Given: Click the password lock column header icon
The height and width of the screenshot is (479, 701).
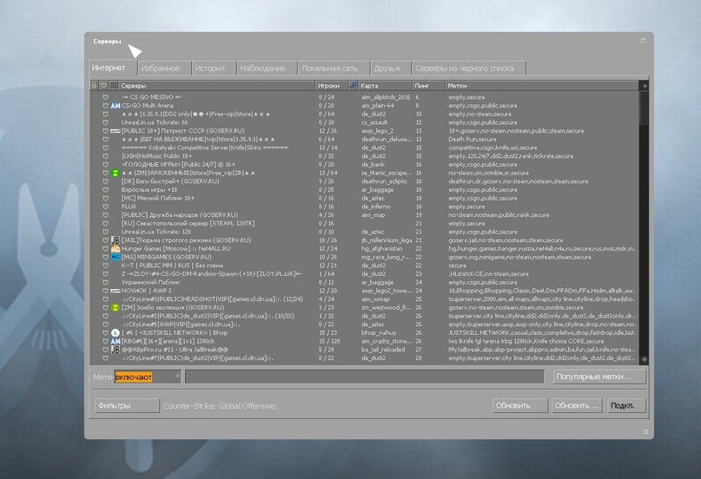Looking at the screenshot, I should coord(94,85).
